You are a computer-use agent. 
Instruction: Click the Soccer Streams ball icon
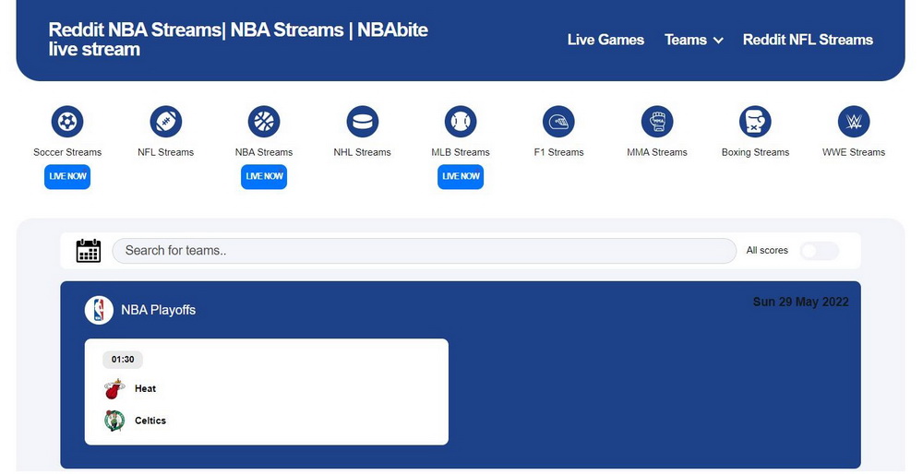[67, 122]
